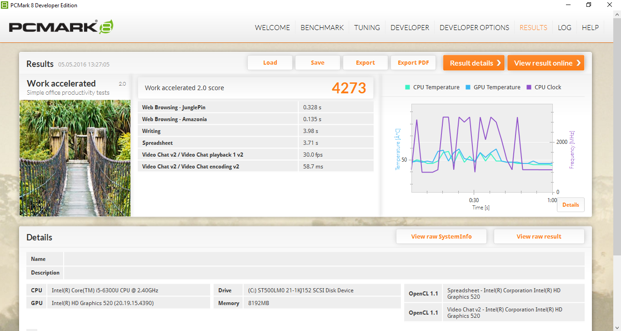Click the ST500LM0 drive text

pos(300,290)
